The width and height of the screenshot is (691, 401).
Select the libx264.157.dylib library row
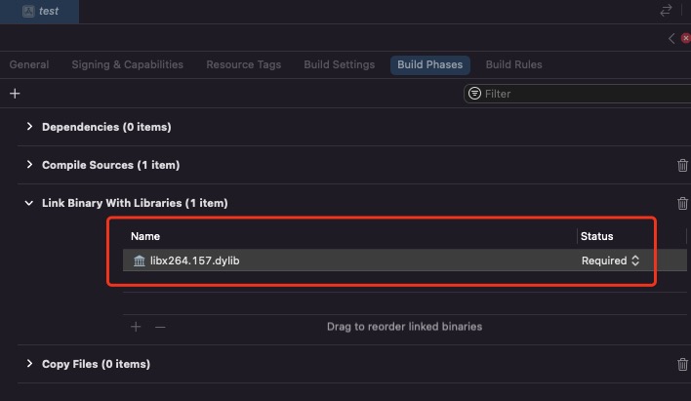click(x=293, y=261)
